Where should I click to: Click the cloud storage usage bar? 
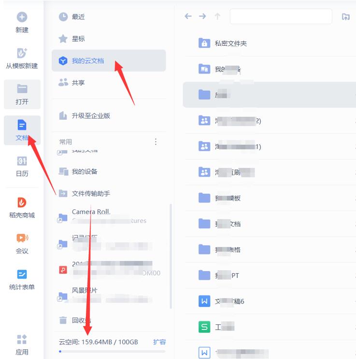(x=112, y=351)
